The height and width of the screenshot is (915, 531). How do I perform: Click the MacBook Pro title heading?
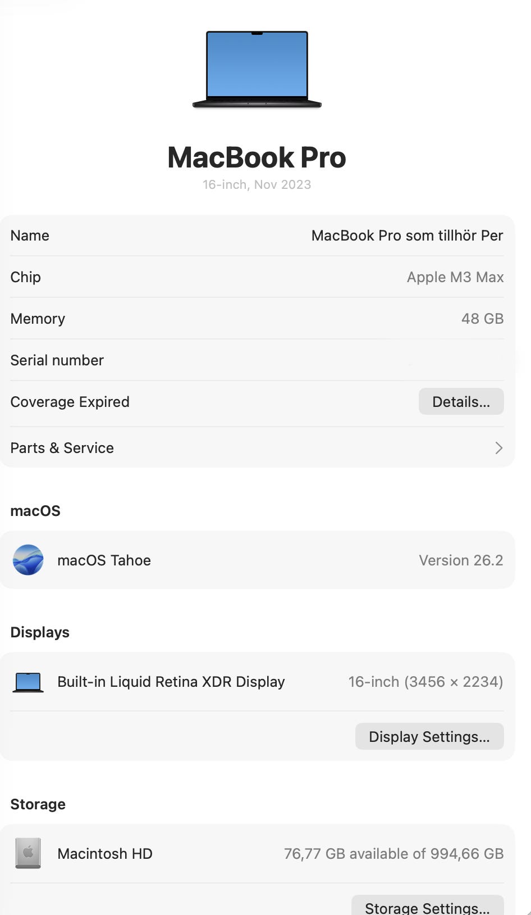coord(257,157)
